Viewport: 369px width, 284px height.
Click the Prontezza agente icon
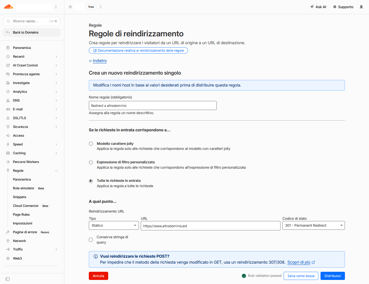point(8,74)
